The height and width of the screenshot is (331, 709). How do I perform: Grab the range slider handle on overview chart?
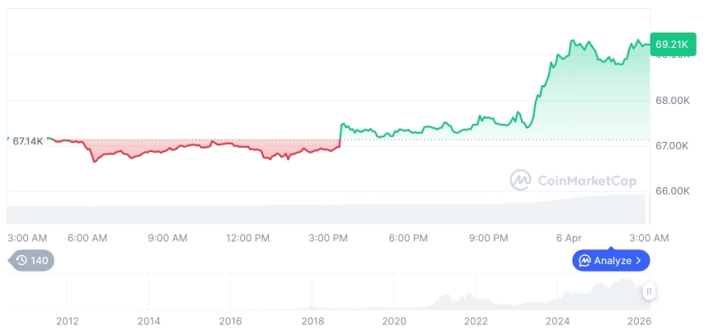coord(650,291)
